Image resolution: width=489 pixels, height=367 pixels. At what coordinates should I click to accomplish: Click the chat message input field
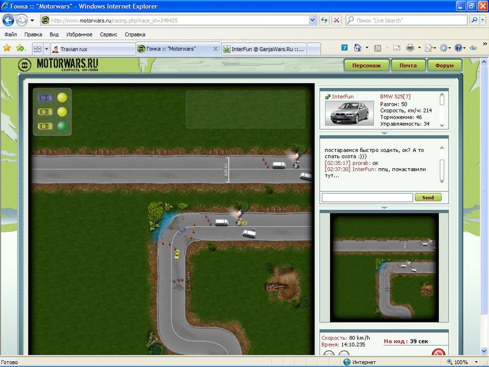pyautogui.click(x=367, y=198)
